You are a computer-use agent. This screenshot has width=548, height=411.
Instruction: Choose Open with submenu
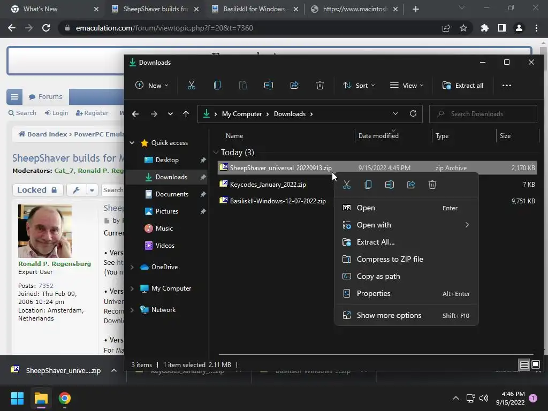pos(406,225)
